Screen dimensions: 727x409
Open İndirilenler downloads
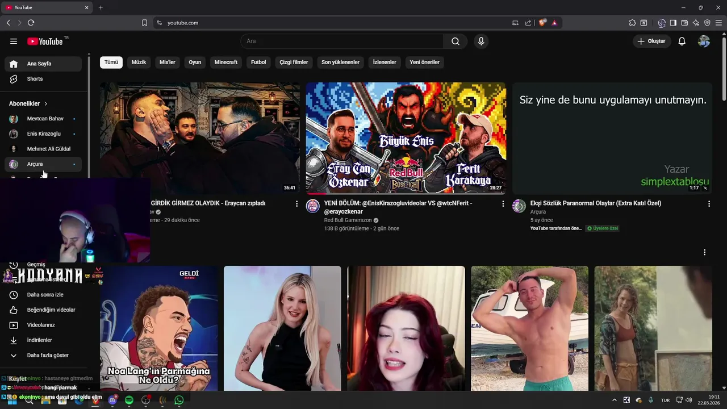(x=43, y=340)
